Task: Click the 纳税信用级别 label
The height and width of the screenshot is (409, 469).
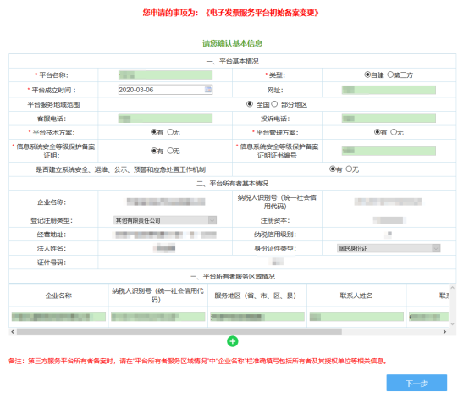Action: (x=275, y=235)
